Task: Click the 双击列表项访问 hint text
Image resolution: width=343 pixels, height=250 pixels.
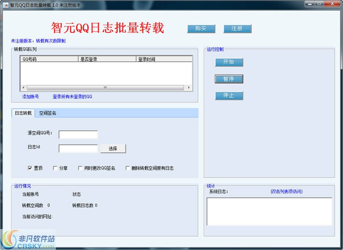Action: pyautogui.click(x=287, y=191)
